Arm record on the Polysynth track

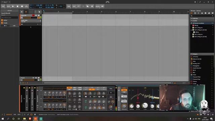coord(33,15)
